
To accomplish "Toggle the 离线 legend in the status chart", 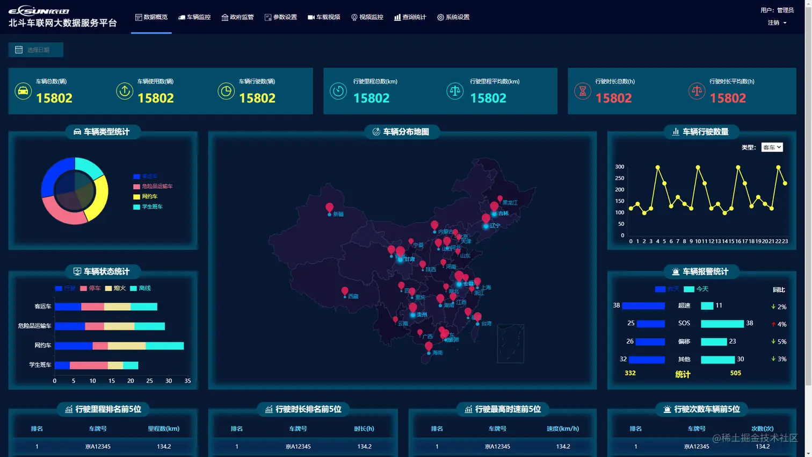I will coord(141,288).
